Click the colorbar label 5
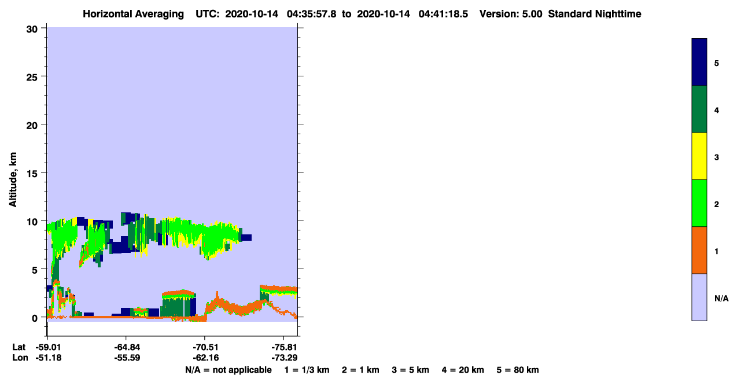Viewport: 752px width, 386px height. tap(717, 63)
